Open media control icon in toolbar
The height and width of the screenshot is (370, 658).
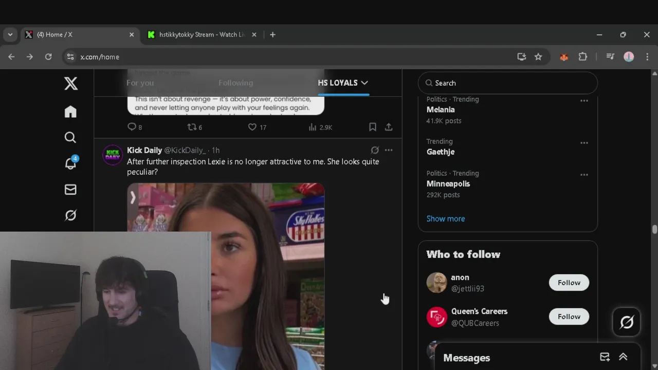[x=610, y=57]
